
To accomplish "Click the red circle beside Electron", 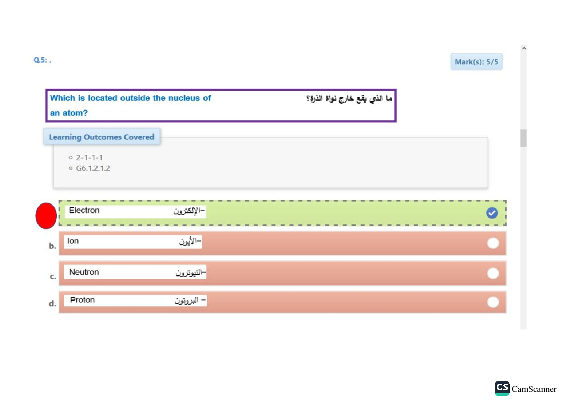I will [x=46, y=216].
